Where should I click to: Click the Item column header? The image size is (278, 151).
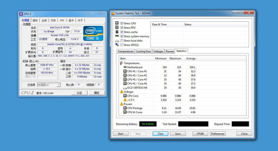pyautogui.click(x=136, y=58)
